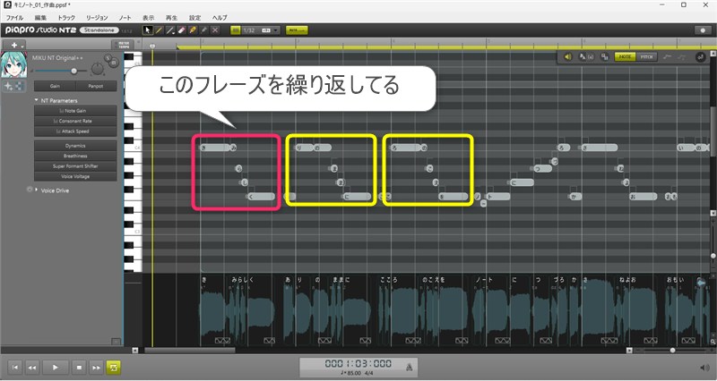Screen dimensions: 717x381
Task: Toggle the Voice Drive enable circle
Action: [x=30, y=190]
